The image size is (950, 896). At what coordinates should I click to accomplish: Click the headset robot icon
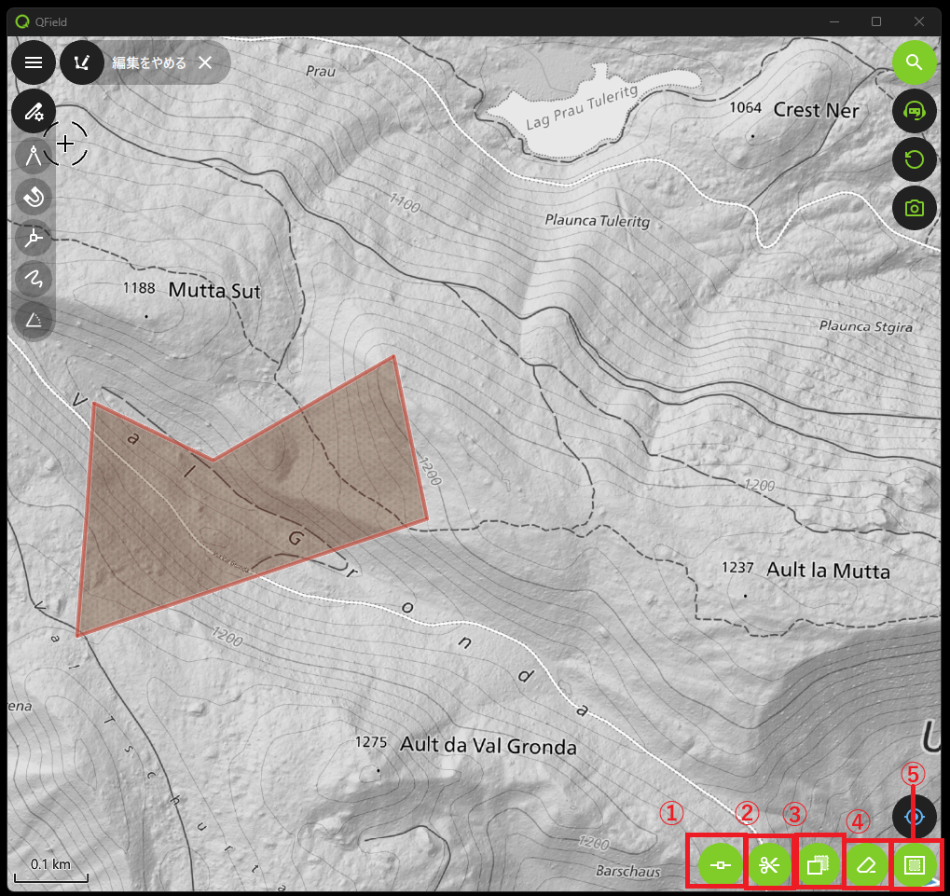click(915, 112)
